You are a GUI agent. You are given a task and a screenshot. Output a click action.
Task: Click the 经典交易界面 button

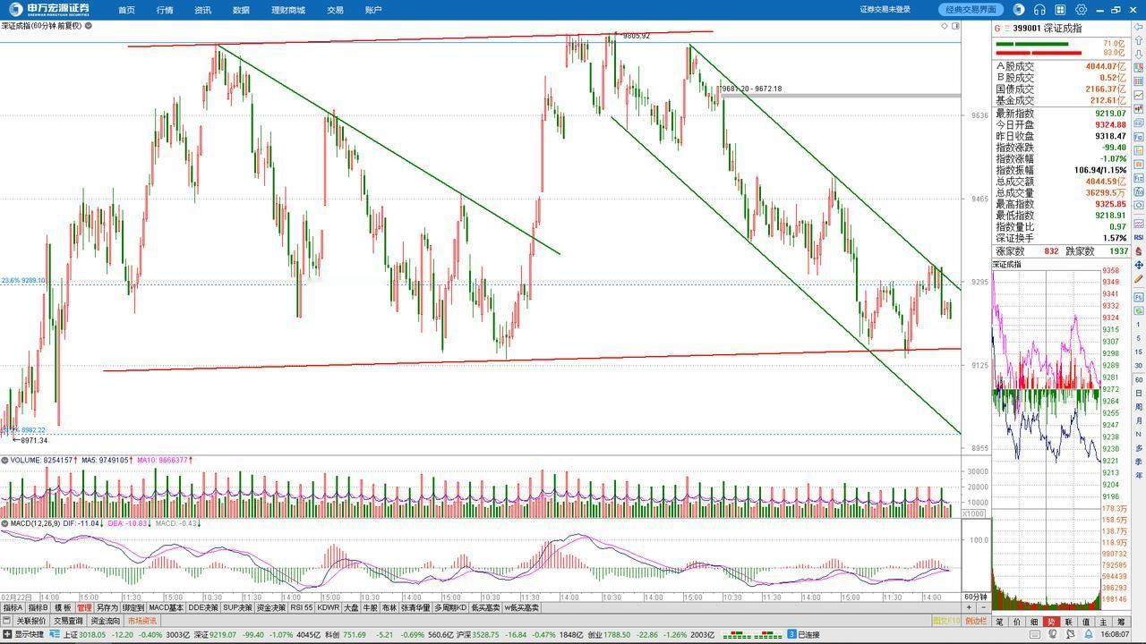point(971,10)
